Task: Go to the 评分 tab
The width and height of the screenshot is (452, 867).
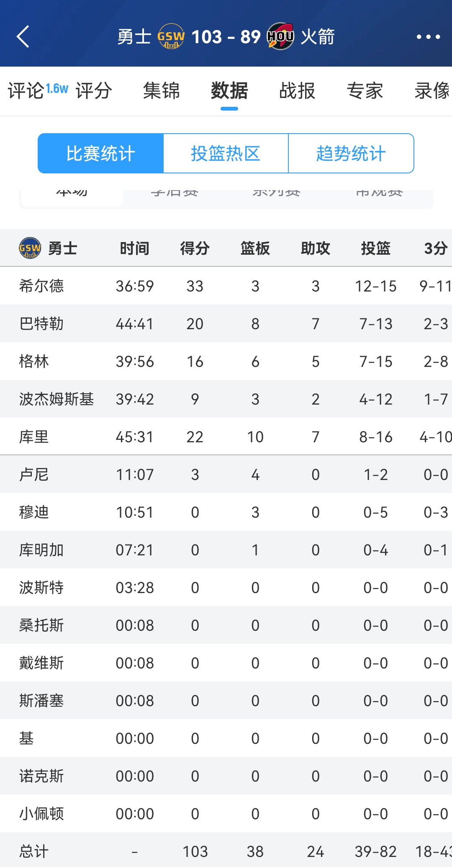Action: 93,91
